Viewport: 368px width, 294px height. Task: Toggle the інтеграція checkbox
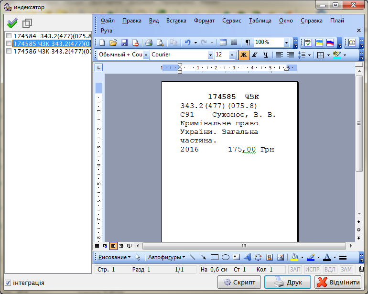(8, 283)
